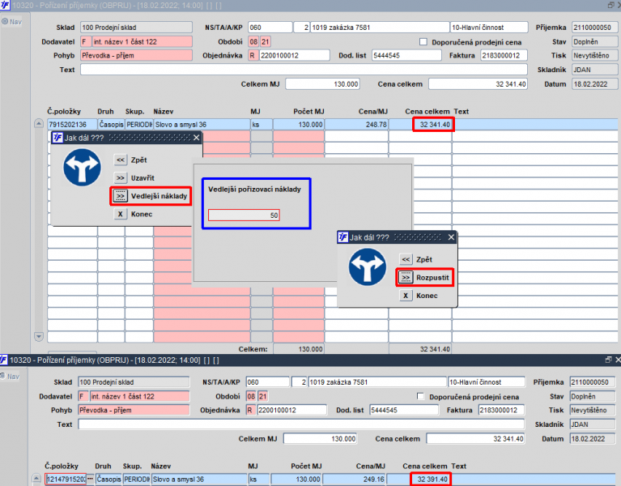Click the Vedlejší pořizovací náklady value field
Viewport: 621px width, 486px height.
coord(244,215)
